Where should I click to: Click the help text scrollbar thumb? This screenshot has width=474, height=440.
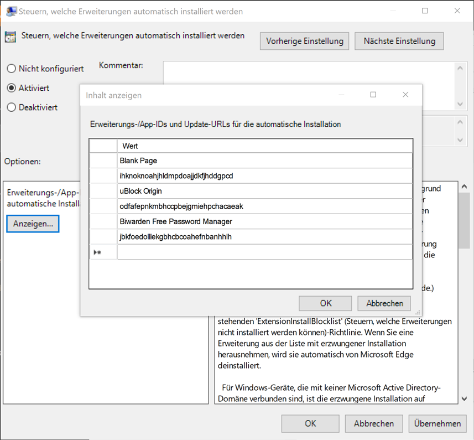tap(465, 220)
